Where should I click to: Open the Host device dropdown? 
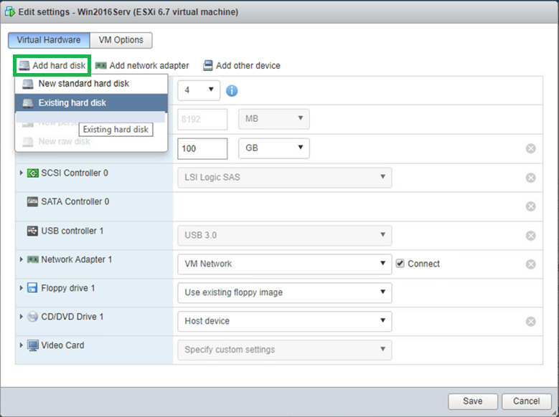click(x=284, y=321)
